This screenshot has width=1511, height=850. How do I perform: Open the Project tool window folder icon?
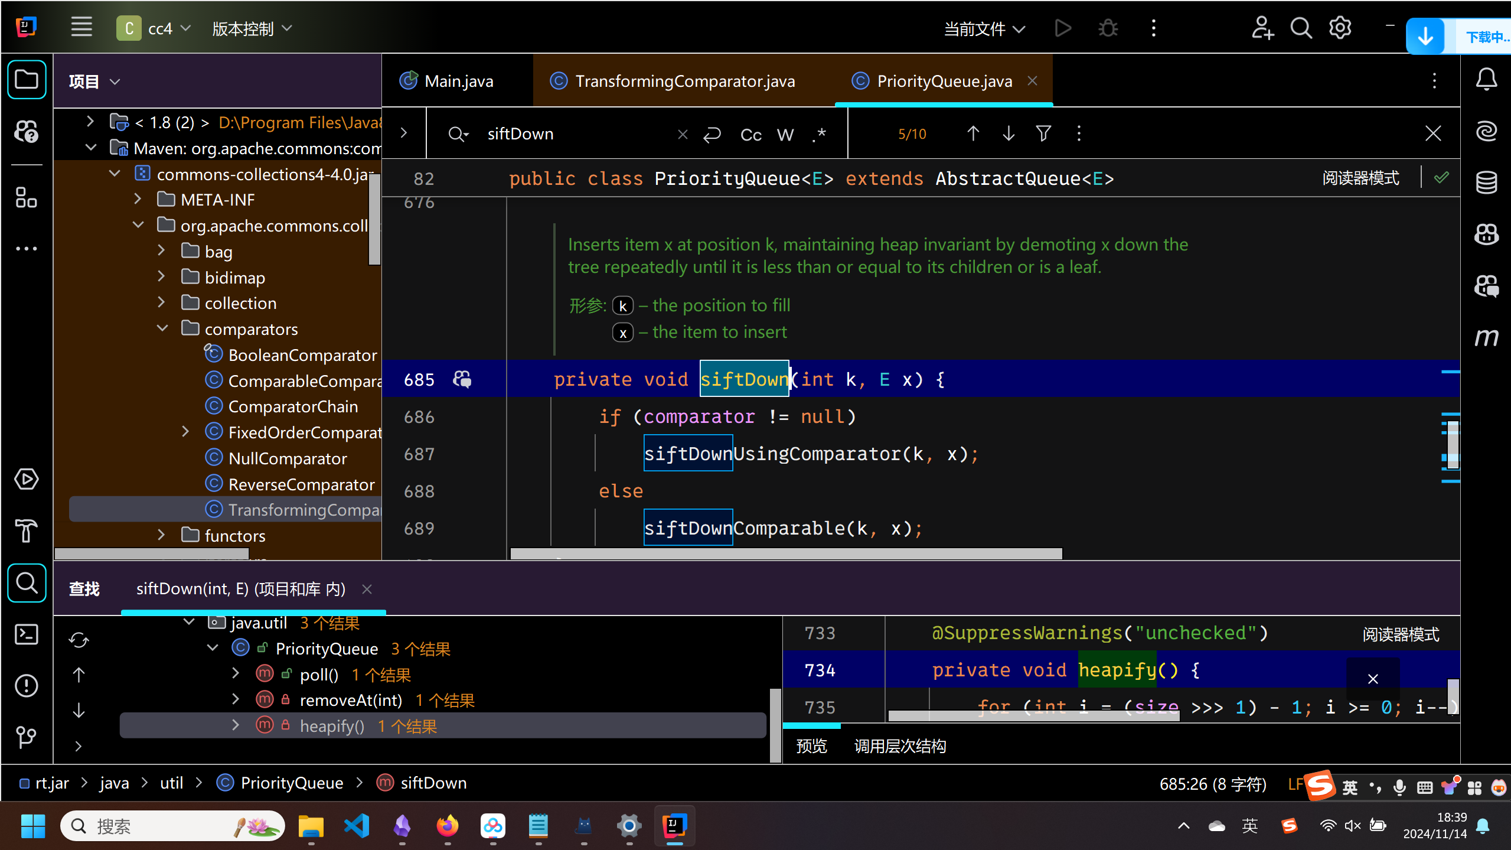pos(27,80)
